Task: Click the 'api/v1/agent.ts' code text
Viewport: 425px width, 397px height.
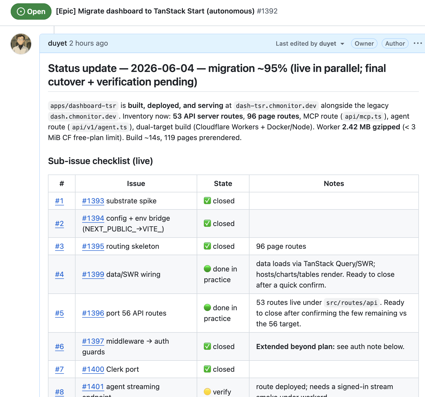Action: point(99,127)
